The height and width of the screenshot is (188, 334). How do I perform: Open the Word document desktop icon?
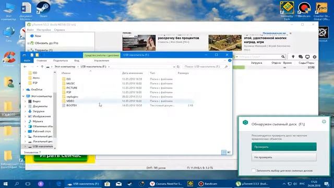pyautogui.click(x=26, y=11)
